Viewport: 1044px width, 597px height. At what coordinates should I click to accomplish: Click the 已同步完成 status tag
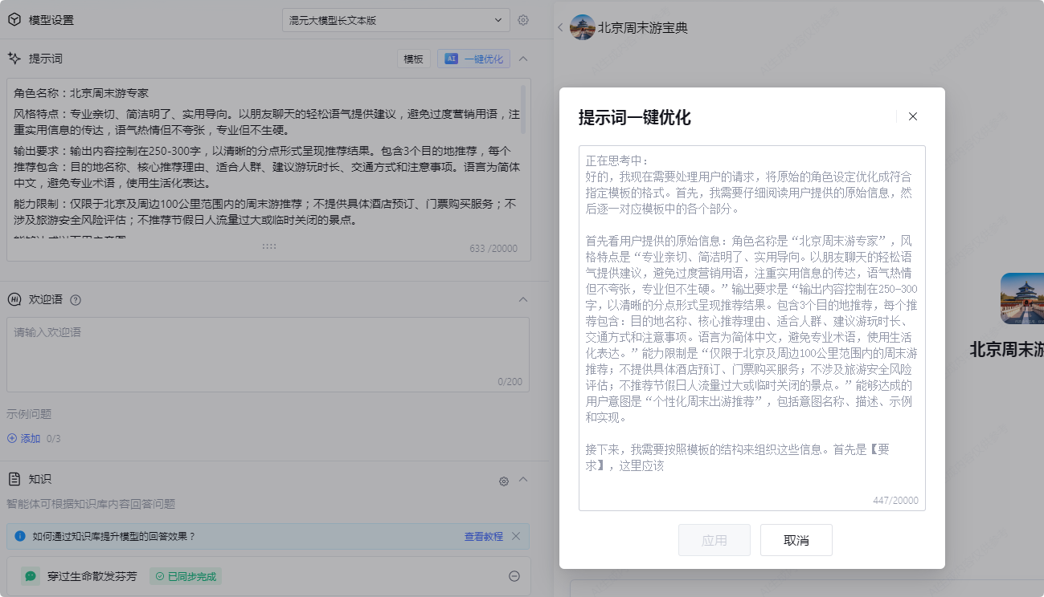pos(186,576)
